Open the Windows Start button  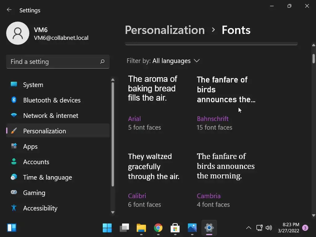point(107,228)
